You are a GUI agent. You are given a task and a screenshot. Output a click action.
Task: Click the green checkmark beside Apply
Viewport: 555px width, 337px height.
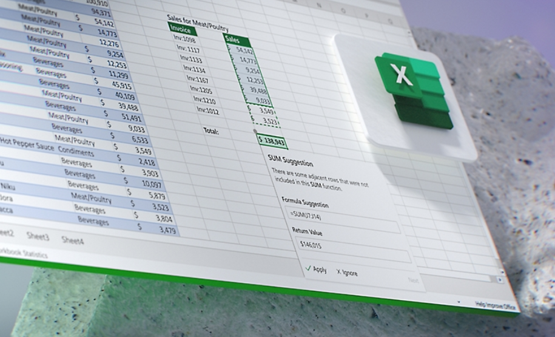[308, 268]
